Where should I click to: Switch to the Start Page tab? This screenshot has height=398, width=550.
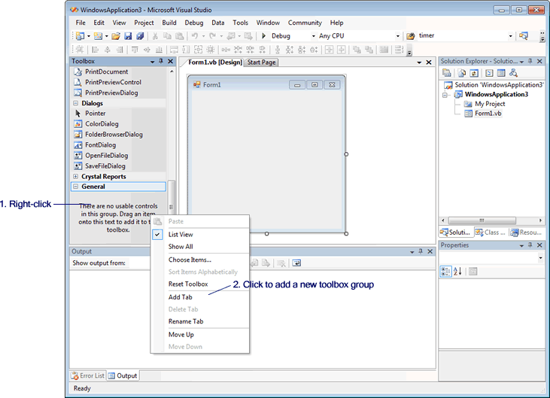click(261, 62)
